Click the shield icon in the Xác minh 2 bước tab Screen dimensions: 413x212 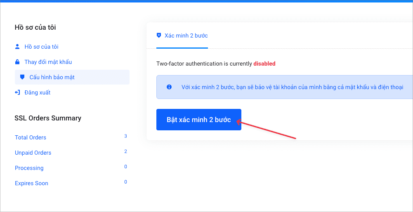pos(159,35)
